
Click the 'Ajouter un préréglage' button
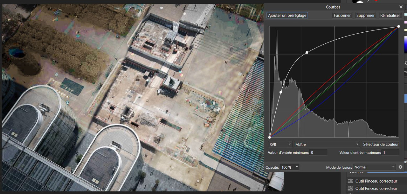(x=287, y=15)
